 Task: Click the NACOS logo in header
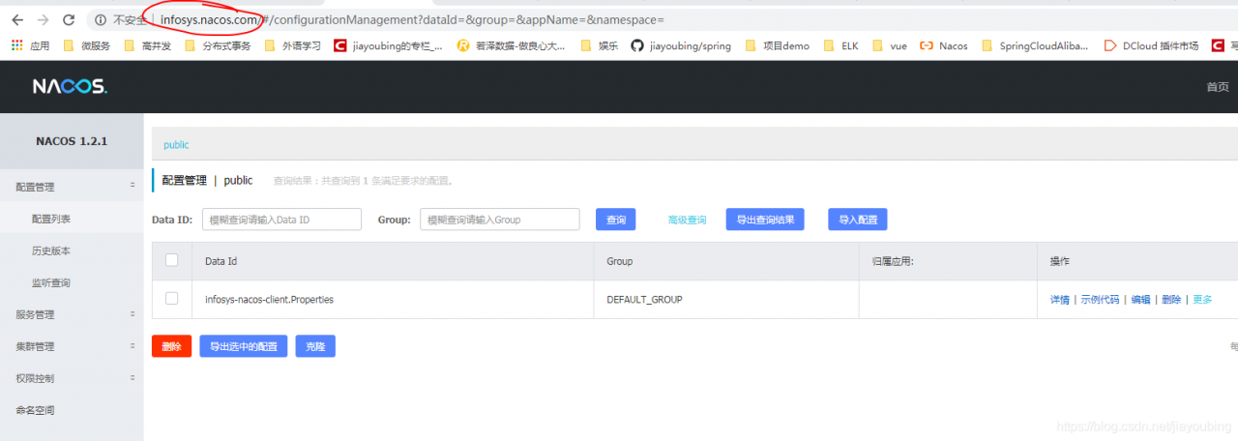pyautogui.click(x=70, y=86)
